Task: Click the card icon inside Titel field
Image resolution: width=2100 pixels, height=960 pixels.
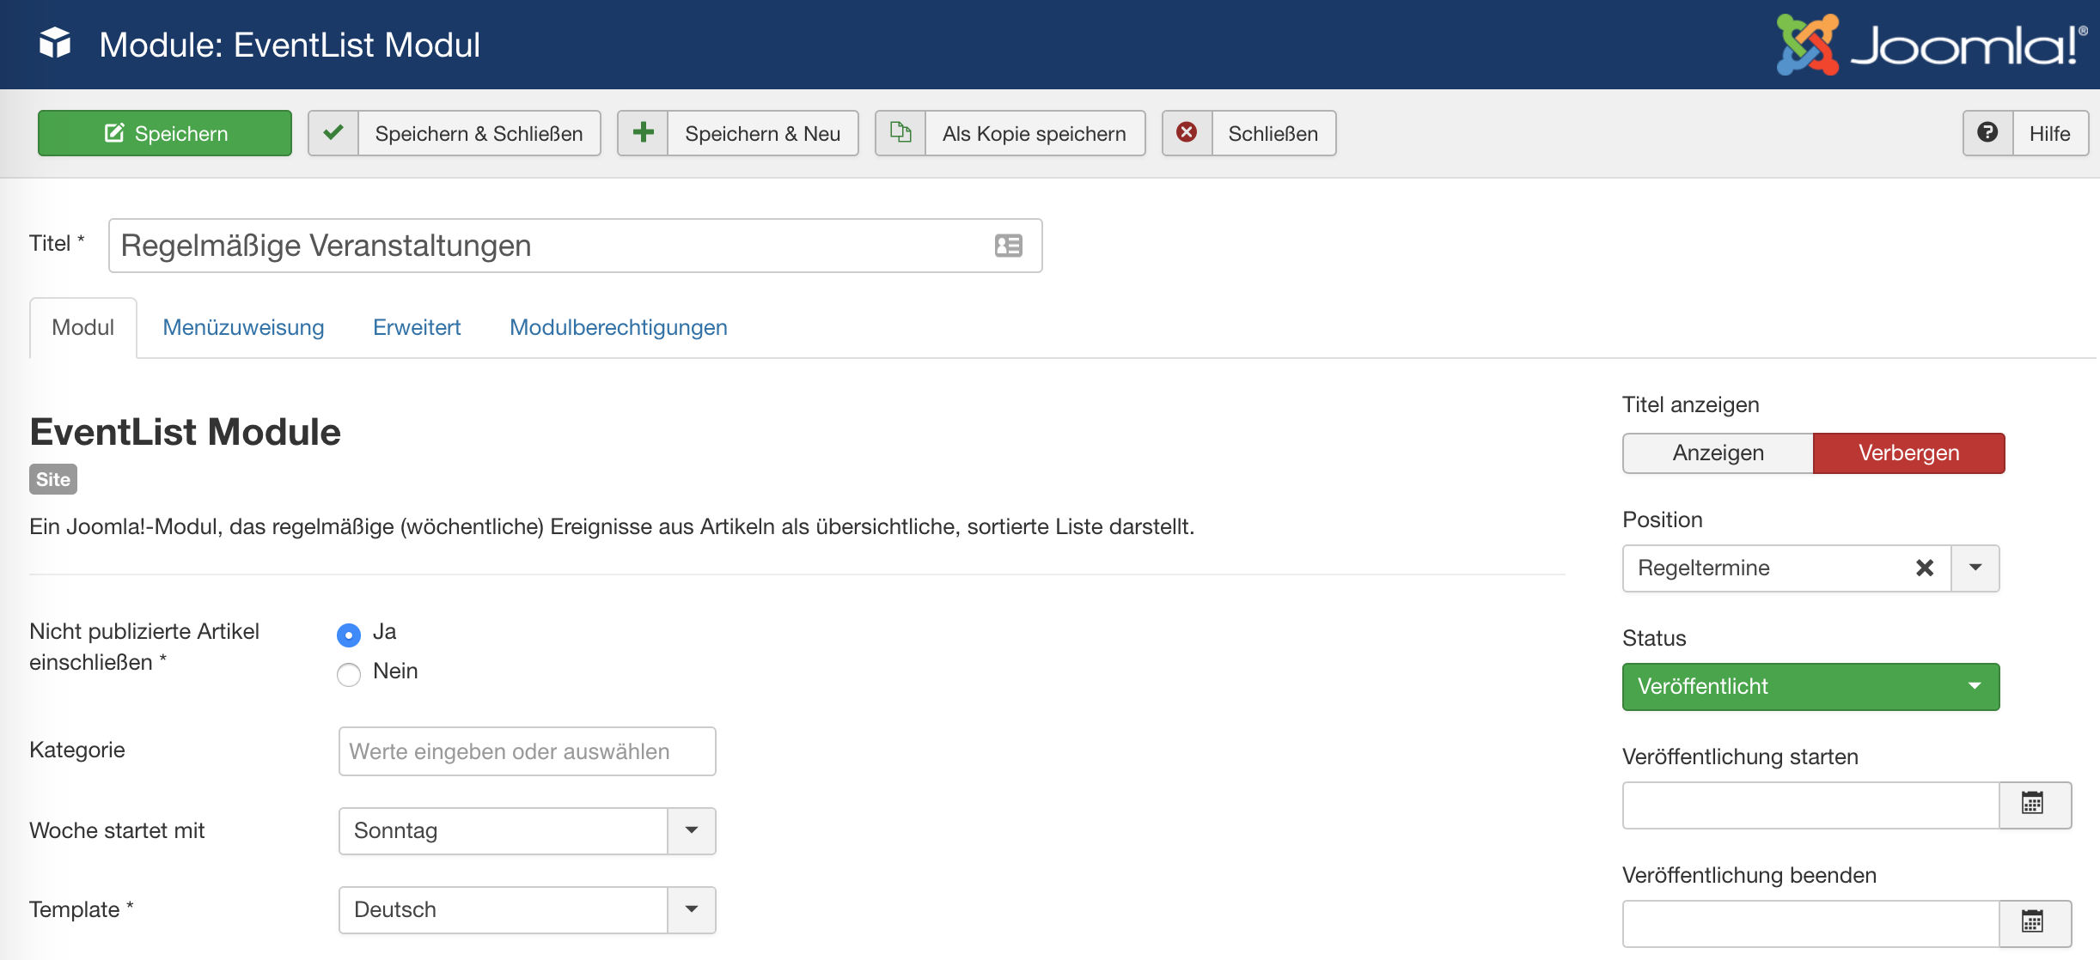Action: point(1009,246)
